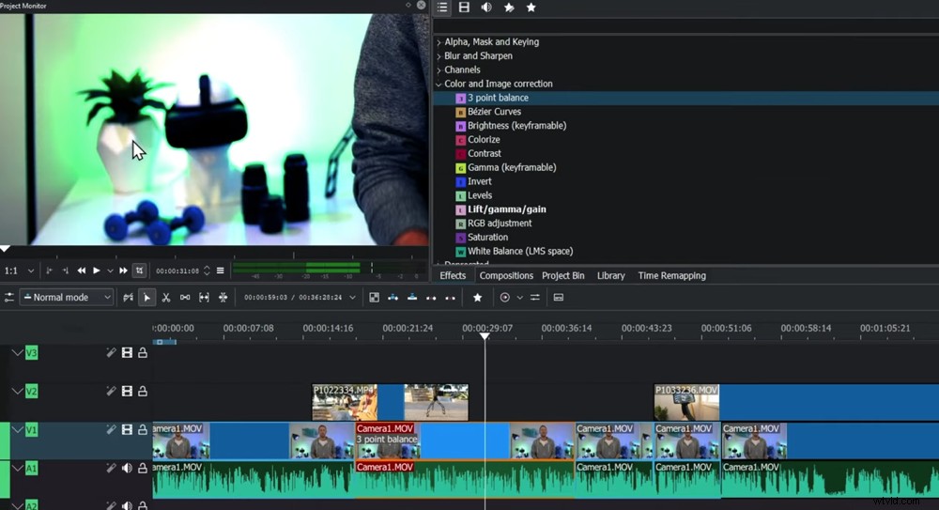
Task: Switch to the Compositions tab
Action: (506, 276)
